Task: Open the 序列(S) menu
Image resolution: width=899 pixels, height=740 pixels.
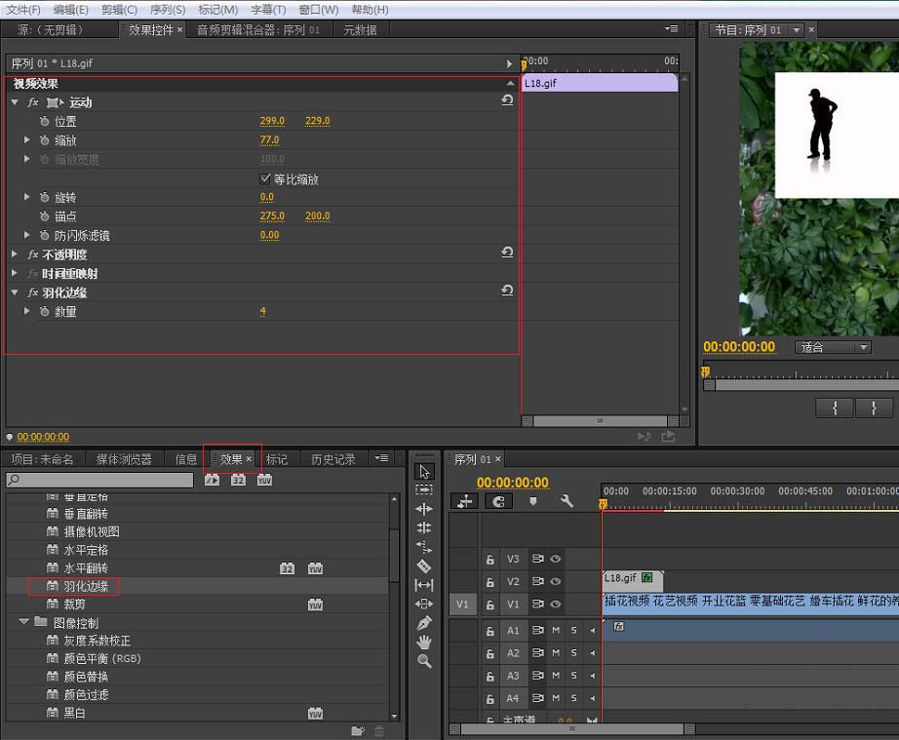Action: [x=167, y=9]
